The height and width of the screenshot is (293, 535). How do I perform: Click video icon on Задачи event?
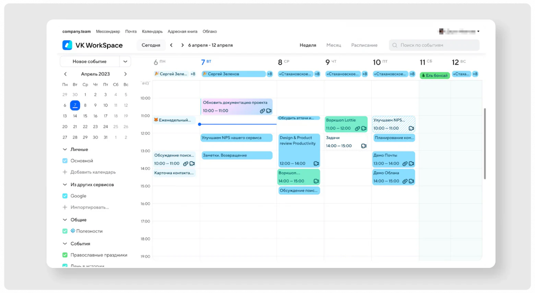click(x=364, y=146)
